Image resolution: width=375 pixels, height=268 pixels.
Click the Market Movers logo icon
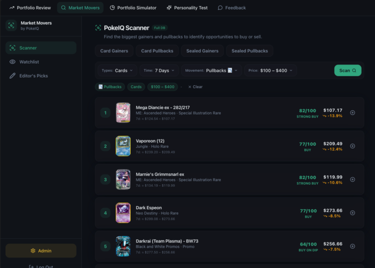[x=11, y=25]
